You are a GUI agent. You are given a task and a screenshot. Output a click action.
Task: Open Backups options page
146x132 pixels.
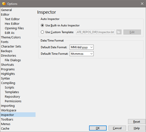[7, 51]
